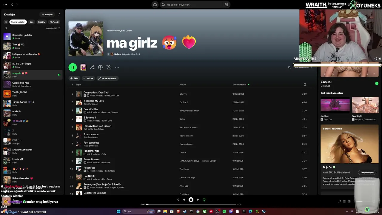Pause playback in the bottom player bar
The width and height of the screenshot is (382, 215).
[x=191, y=200]
